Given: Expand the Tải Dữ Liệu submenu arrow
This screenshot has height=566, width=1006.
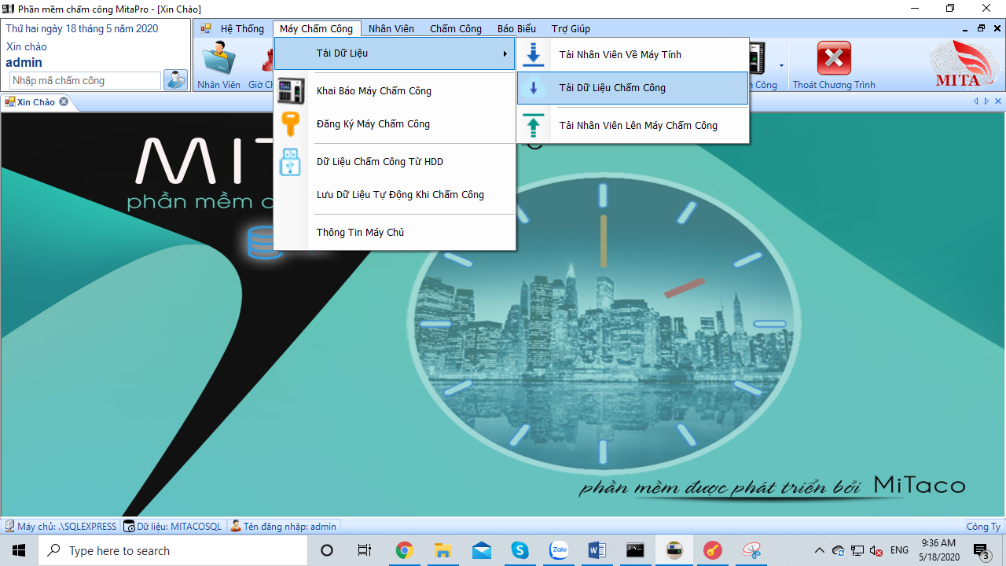Looking at the screenshot, I should (x=505, y=53).
